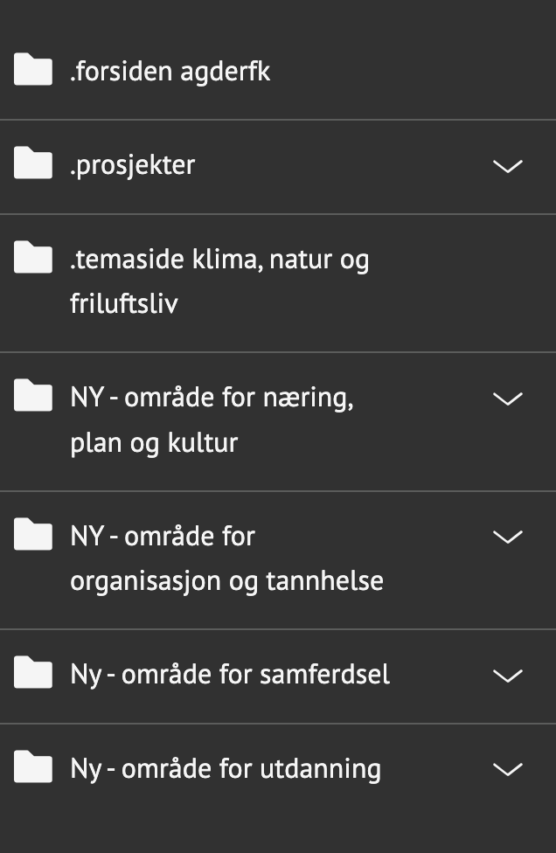
Task: Expand the .prosjekter folder
Action: click(507, 166)
